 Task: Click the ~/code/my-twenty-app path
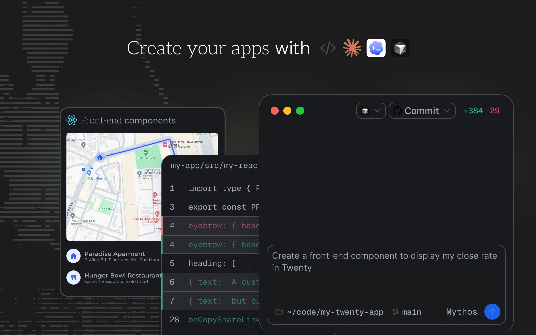pyautogui.click(x=335, y=312)
